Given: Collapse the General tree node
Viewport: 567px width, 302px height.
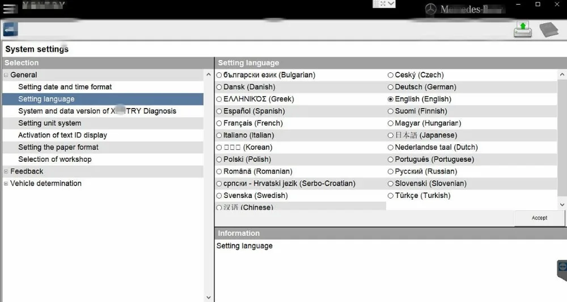Looking at the screenshot, I should [x=6, y=75].
